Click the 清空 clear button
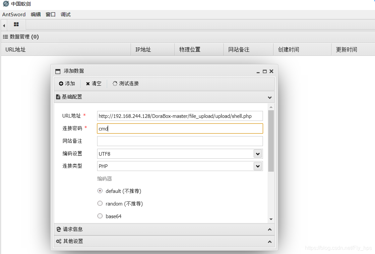375x254 pixels. click(x=94, y=84)
